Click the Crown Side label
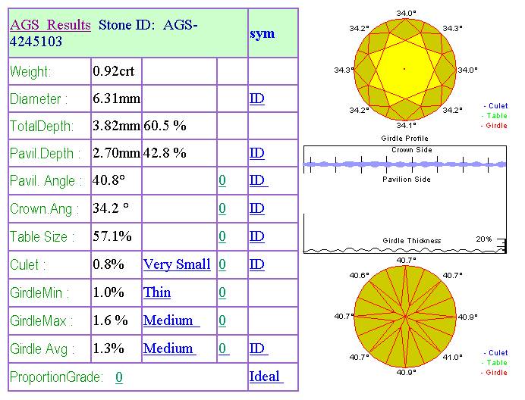 click(412, 150)
